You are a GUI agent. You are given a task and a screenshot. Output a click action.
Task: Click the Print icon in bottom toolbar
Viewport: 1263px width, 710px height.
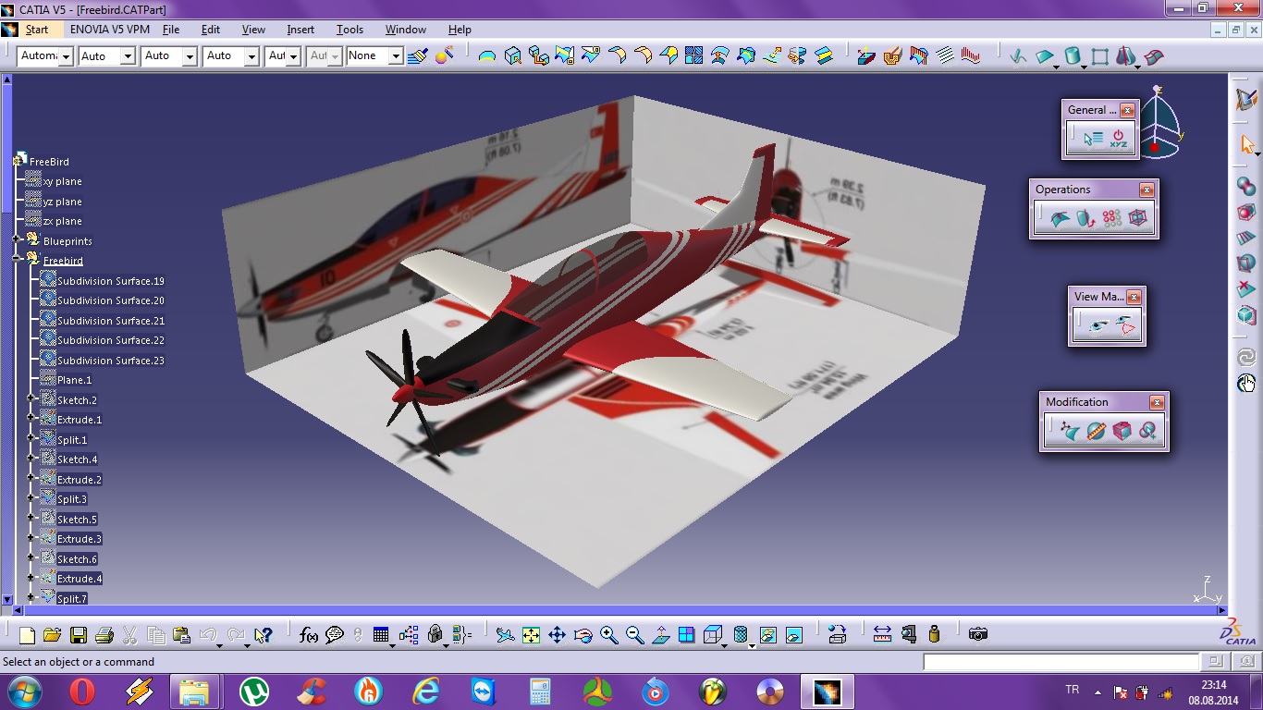(x=104, y=635)
